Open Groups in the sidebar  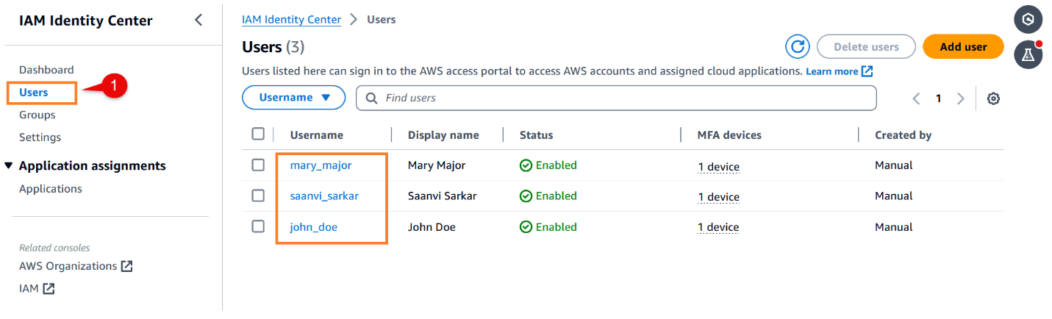tap(37, 115)
